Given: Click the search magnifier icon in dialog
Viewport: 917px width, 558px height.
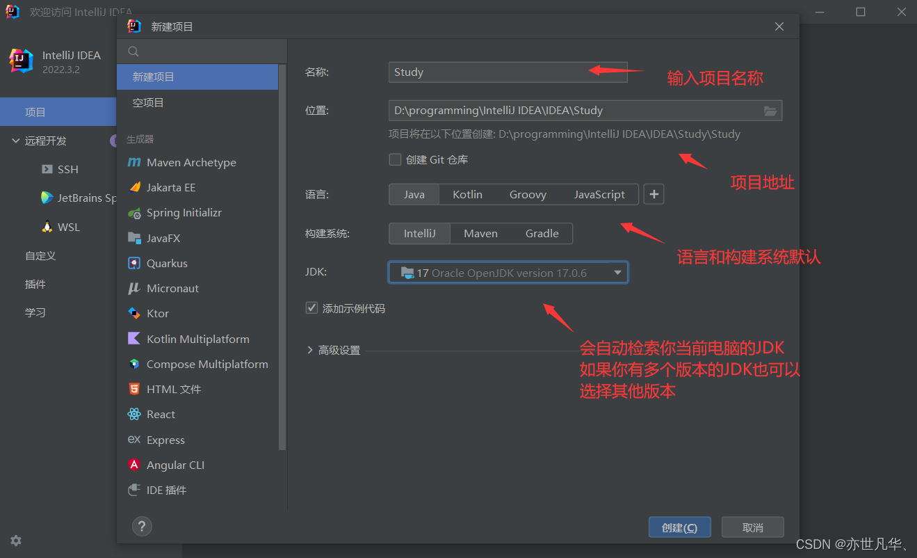Looking at the screenshot, I should point(133,51).
